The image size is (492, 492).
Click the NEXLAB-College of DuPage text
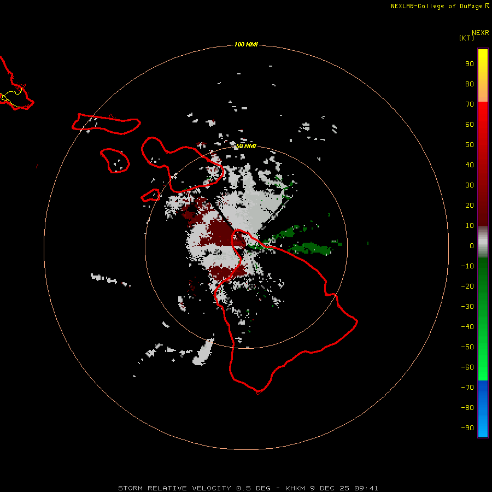tap(436, 6)
